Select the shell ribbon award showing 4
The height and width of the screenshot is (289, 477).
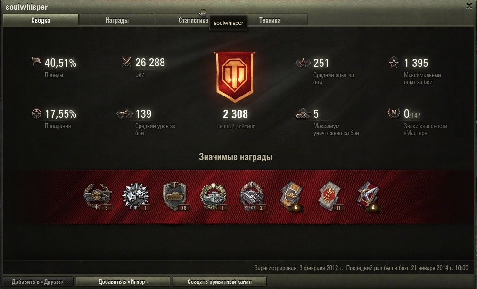[369, 196]
